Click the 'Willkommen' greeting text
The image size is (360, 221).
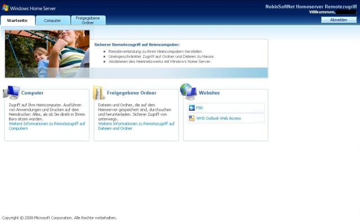point(322,12)
